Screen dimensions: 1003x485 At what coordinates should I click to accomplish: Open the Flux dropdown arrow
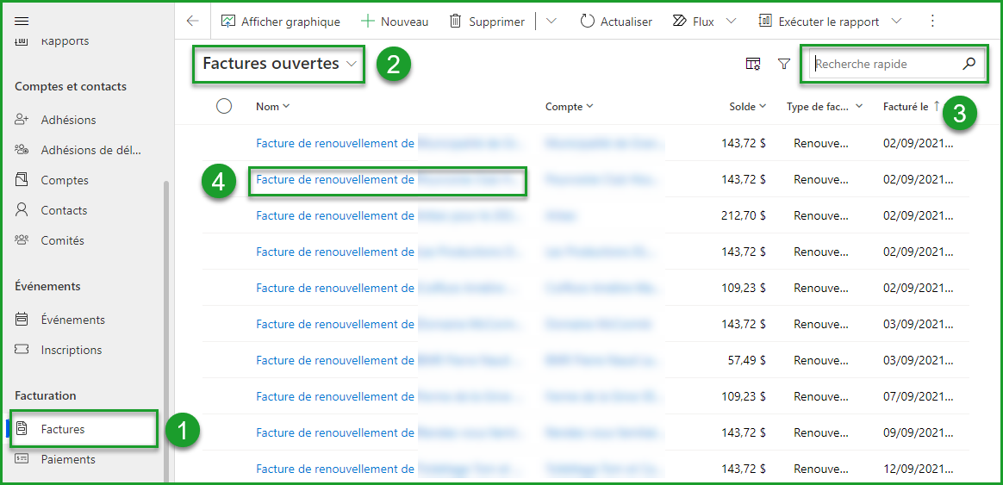[732, 21]
